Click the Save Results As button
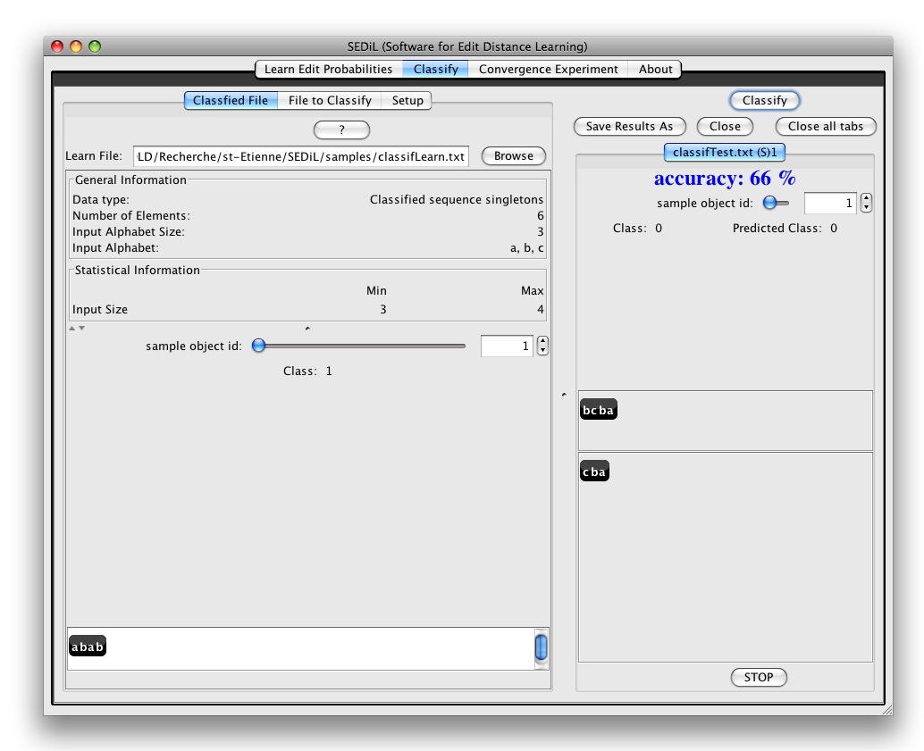The height and width of the screenshot is (751, 924). [629, 127]
